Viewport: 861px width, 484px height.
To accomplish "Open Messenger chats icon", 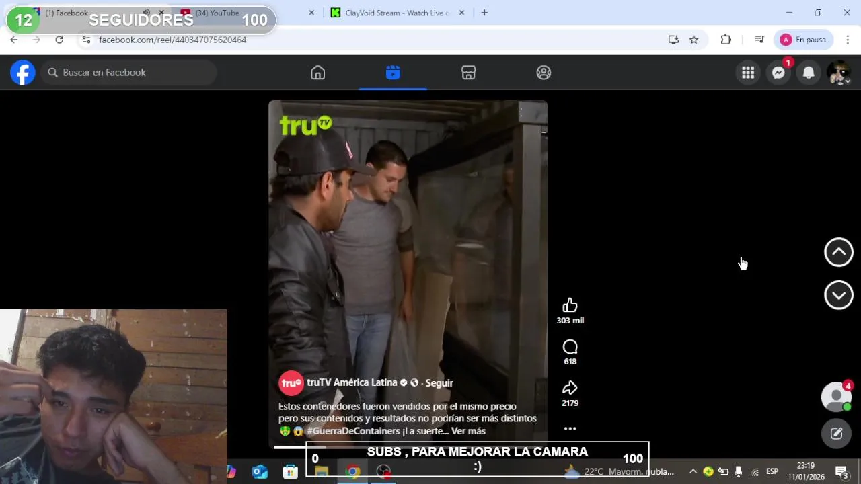I will pyautogui.click(x=778, y=73).
